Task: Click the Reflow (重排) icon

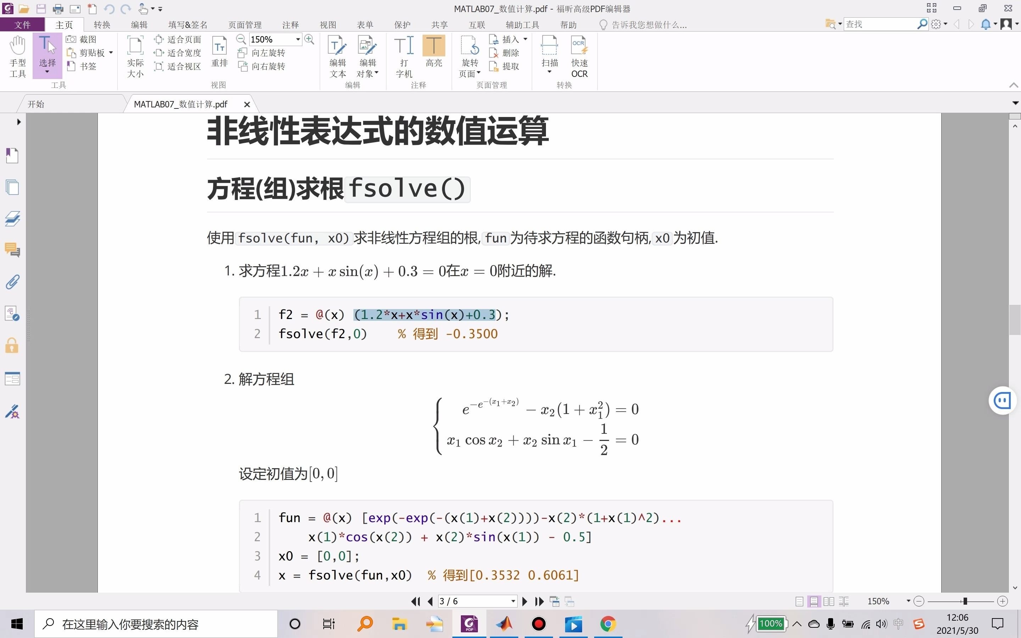Action: click(219, 51)
